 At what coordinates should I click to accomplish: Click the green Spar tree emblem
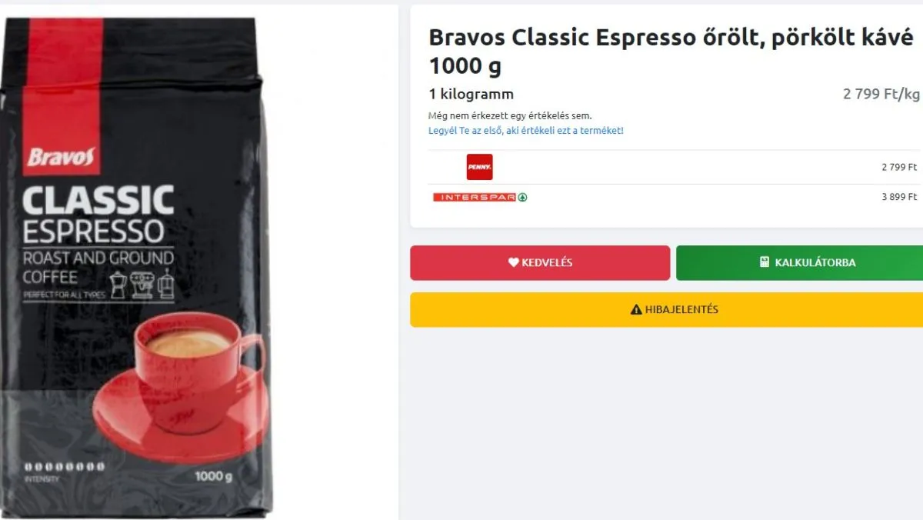coord(522,197)
